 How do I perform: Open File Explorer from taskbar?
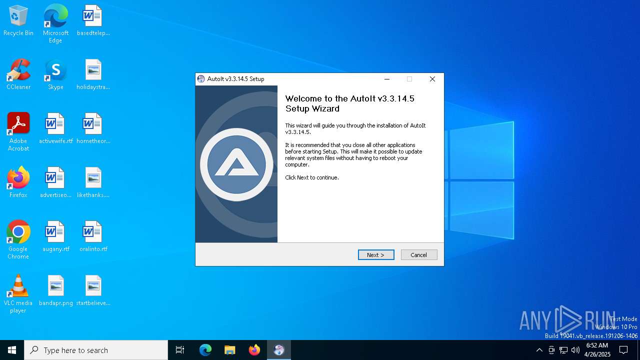[230, 350]
